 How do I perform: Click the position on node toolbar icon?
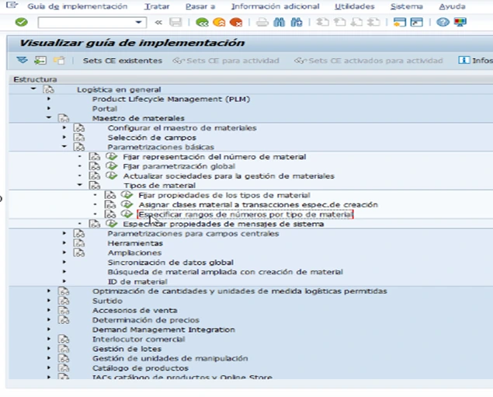pyautogui.click(x=40, y=60)
